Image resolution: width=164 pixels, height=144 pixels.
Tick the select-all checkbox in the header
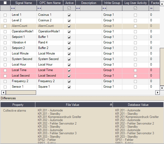click(x=5, y=3)
